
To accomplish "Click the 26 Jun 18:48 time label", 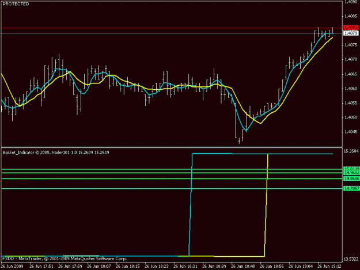I will click(243, 267).
